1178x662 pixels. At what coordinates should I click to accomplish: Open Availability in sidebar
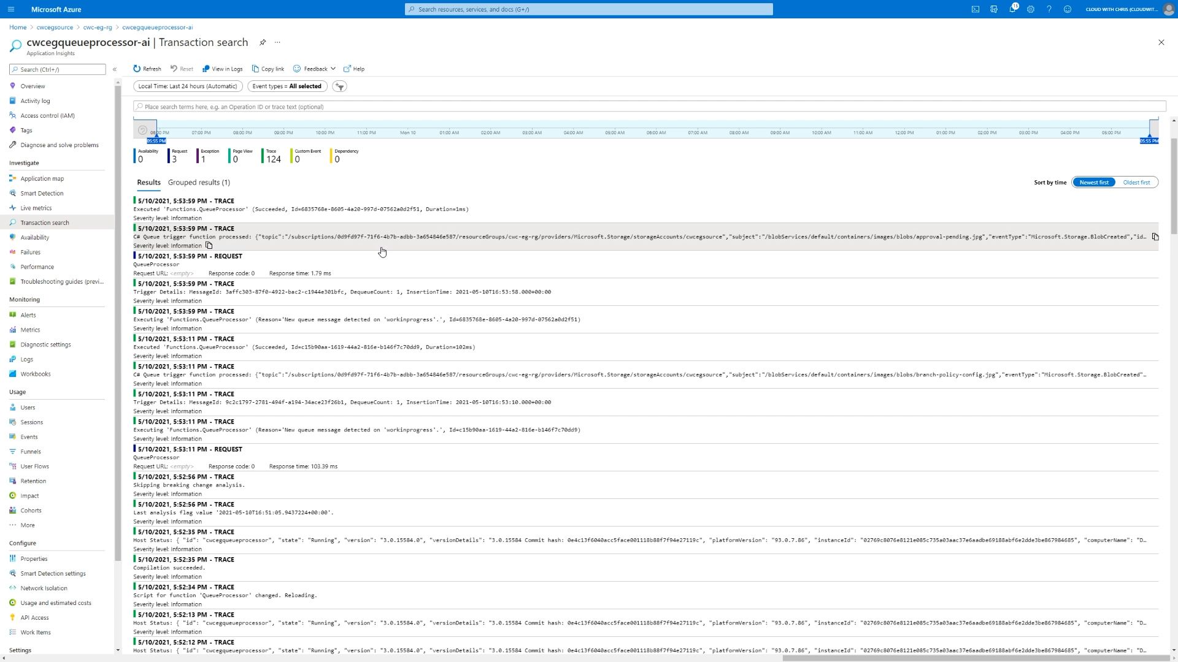(34, 238)
